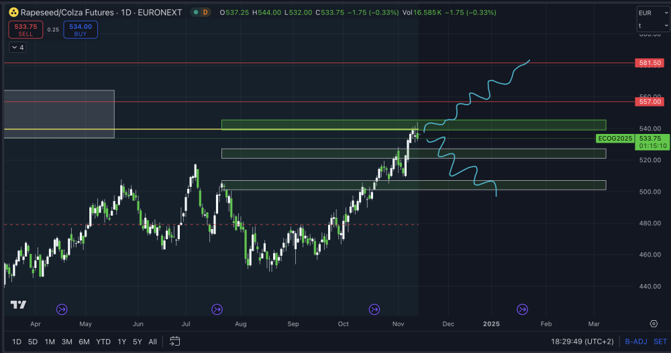This screenshot has width=671, height=353.
Task: Toggle the SET settlement price option
Action: pos(660,342)
